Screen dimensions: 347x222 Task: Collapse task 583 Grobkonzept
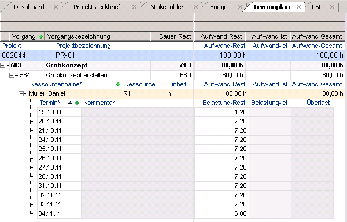tap(2, 66)
